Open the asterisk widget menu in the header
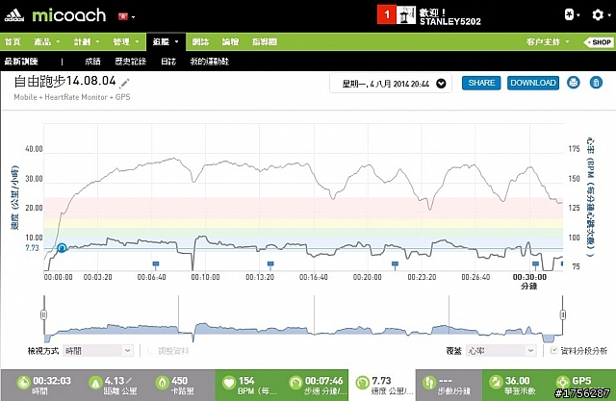This screenshot has width=616, height=401. tap(572, 15)
